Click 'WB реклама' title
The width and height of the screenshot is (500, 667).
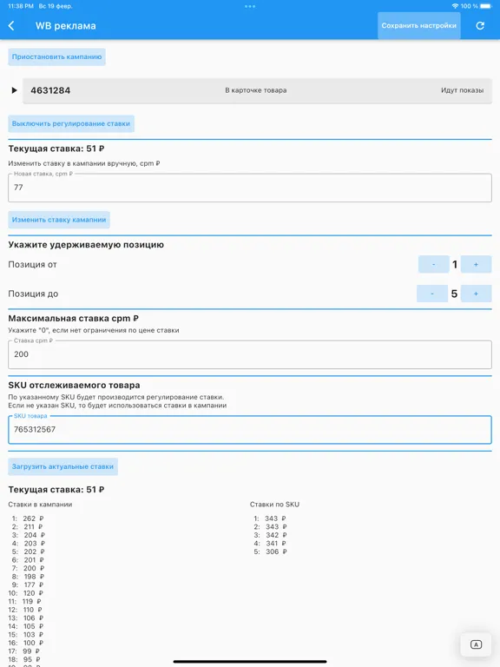(66, 26)
